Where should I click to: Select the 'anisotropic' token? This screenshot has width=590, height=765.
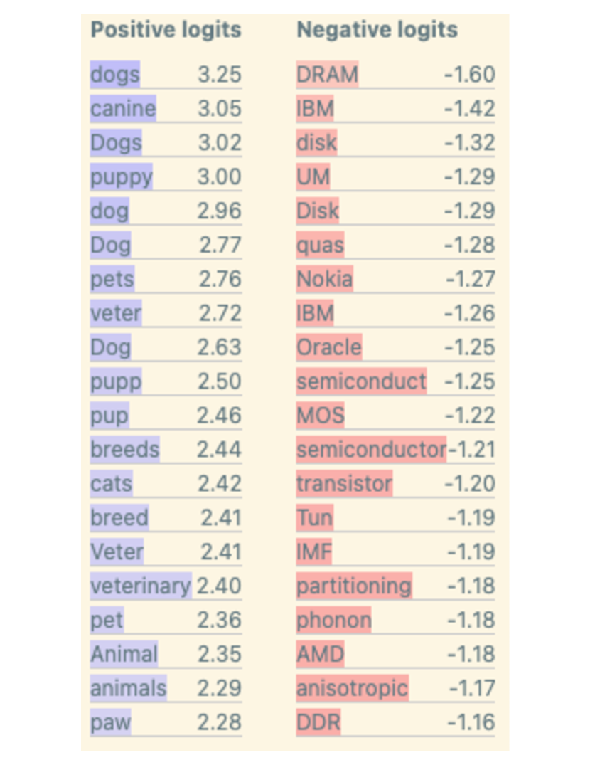tap(352, 689)
